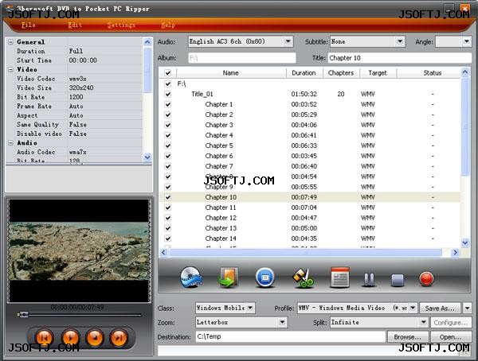This screenshot has height=361, width=478.
Task: Click the video preview thumbnail
Action: click(x=79, y=250)
